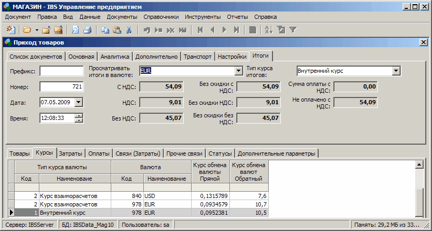Click the filter funnel toolbar icon

[x=293, y=30]
